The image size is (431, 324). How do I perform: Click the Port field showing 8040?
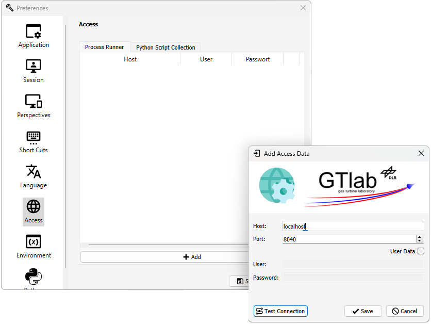(x=349, y=239)
